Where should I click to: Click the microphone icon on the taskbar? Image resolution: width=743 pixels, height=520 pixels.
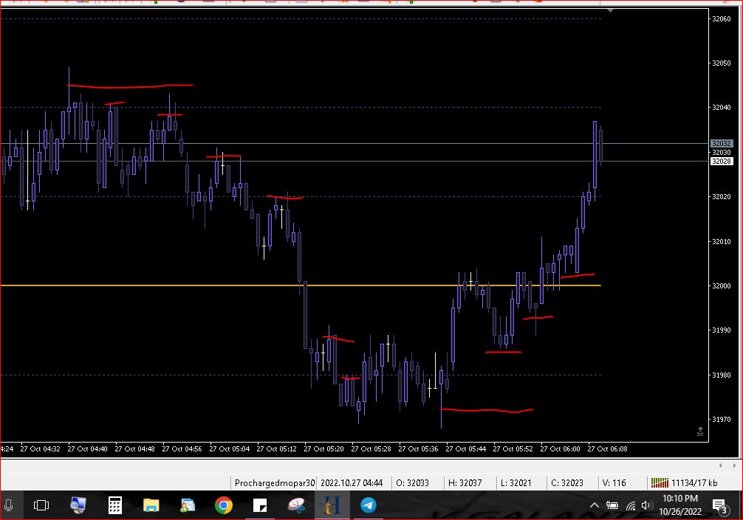8,505
